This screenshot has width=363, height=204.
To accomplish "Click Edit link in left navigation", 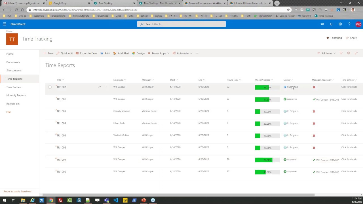I will point(9,112).
